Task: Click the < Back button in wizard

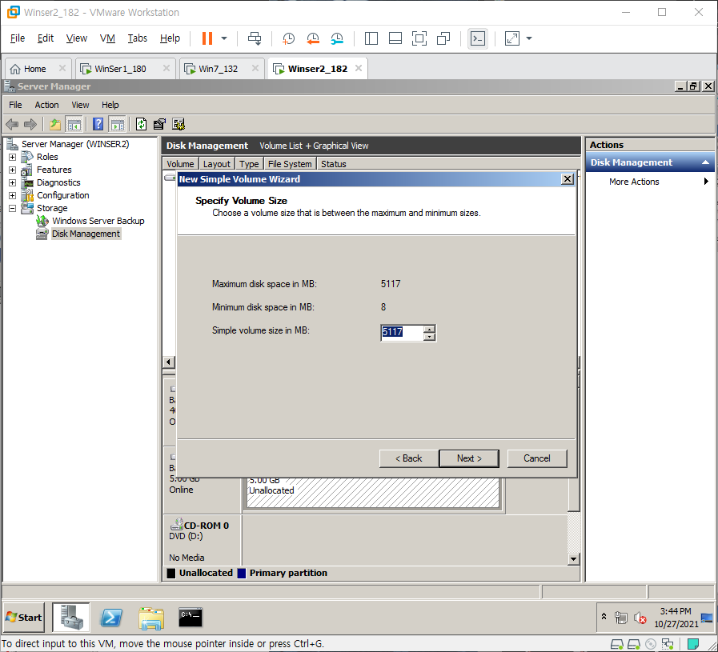Action: coord(408,458)
